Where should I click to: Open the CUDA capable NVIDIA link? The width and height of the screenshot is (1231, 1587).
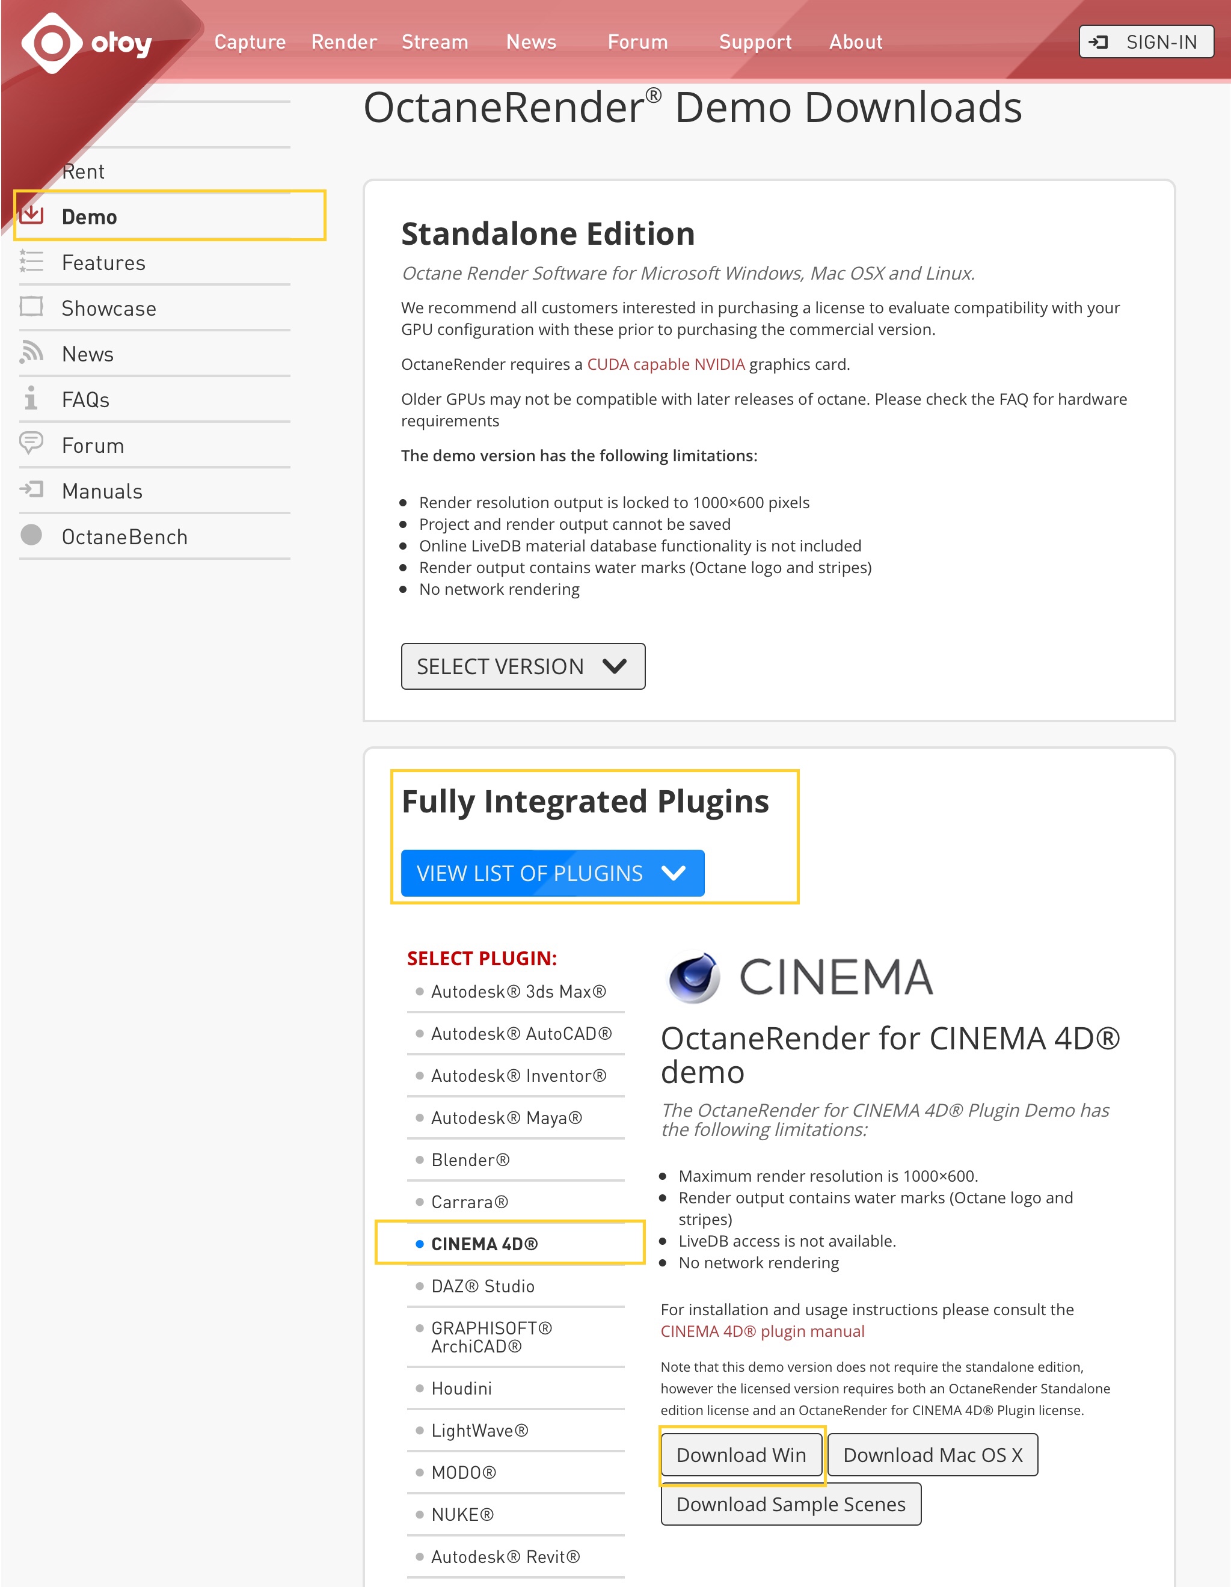coord(666,364)
